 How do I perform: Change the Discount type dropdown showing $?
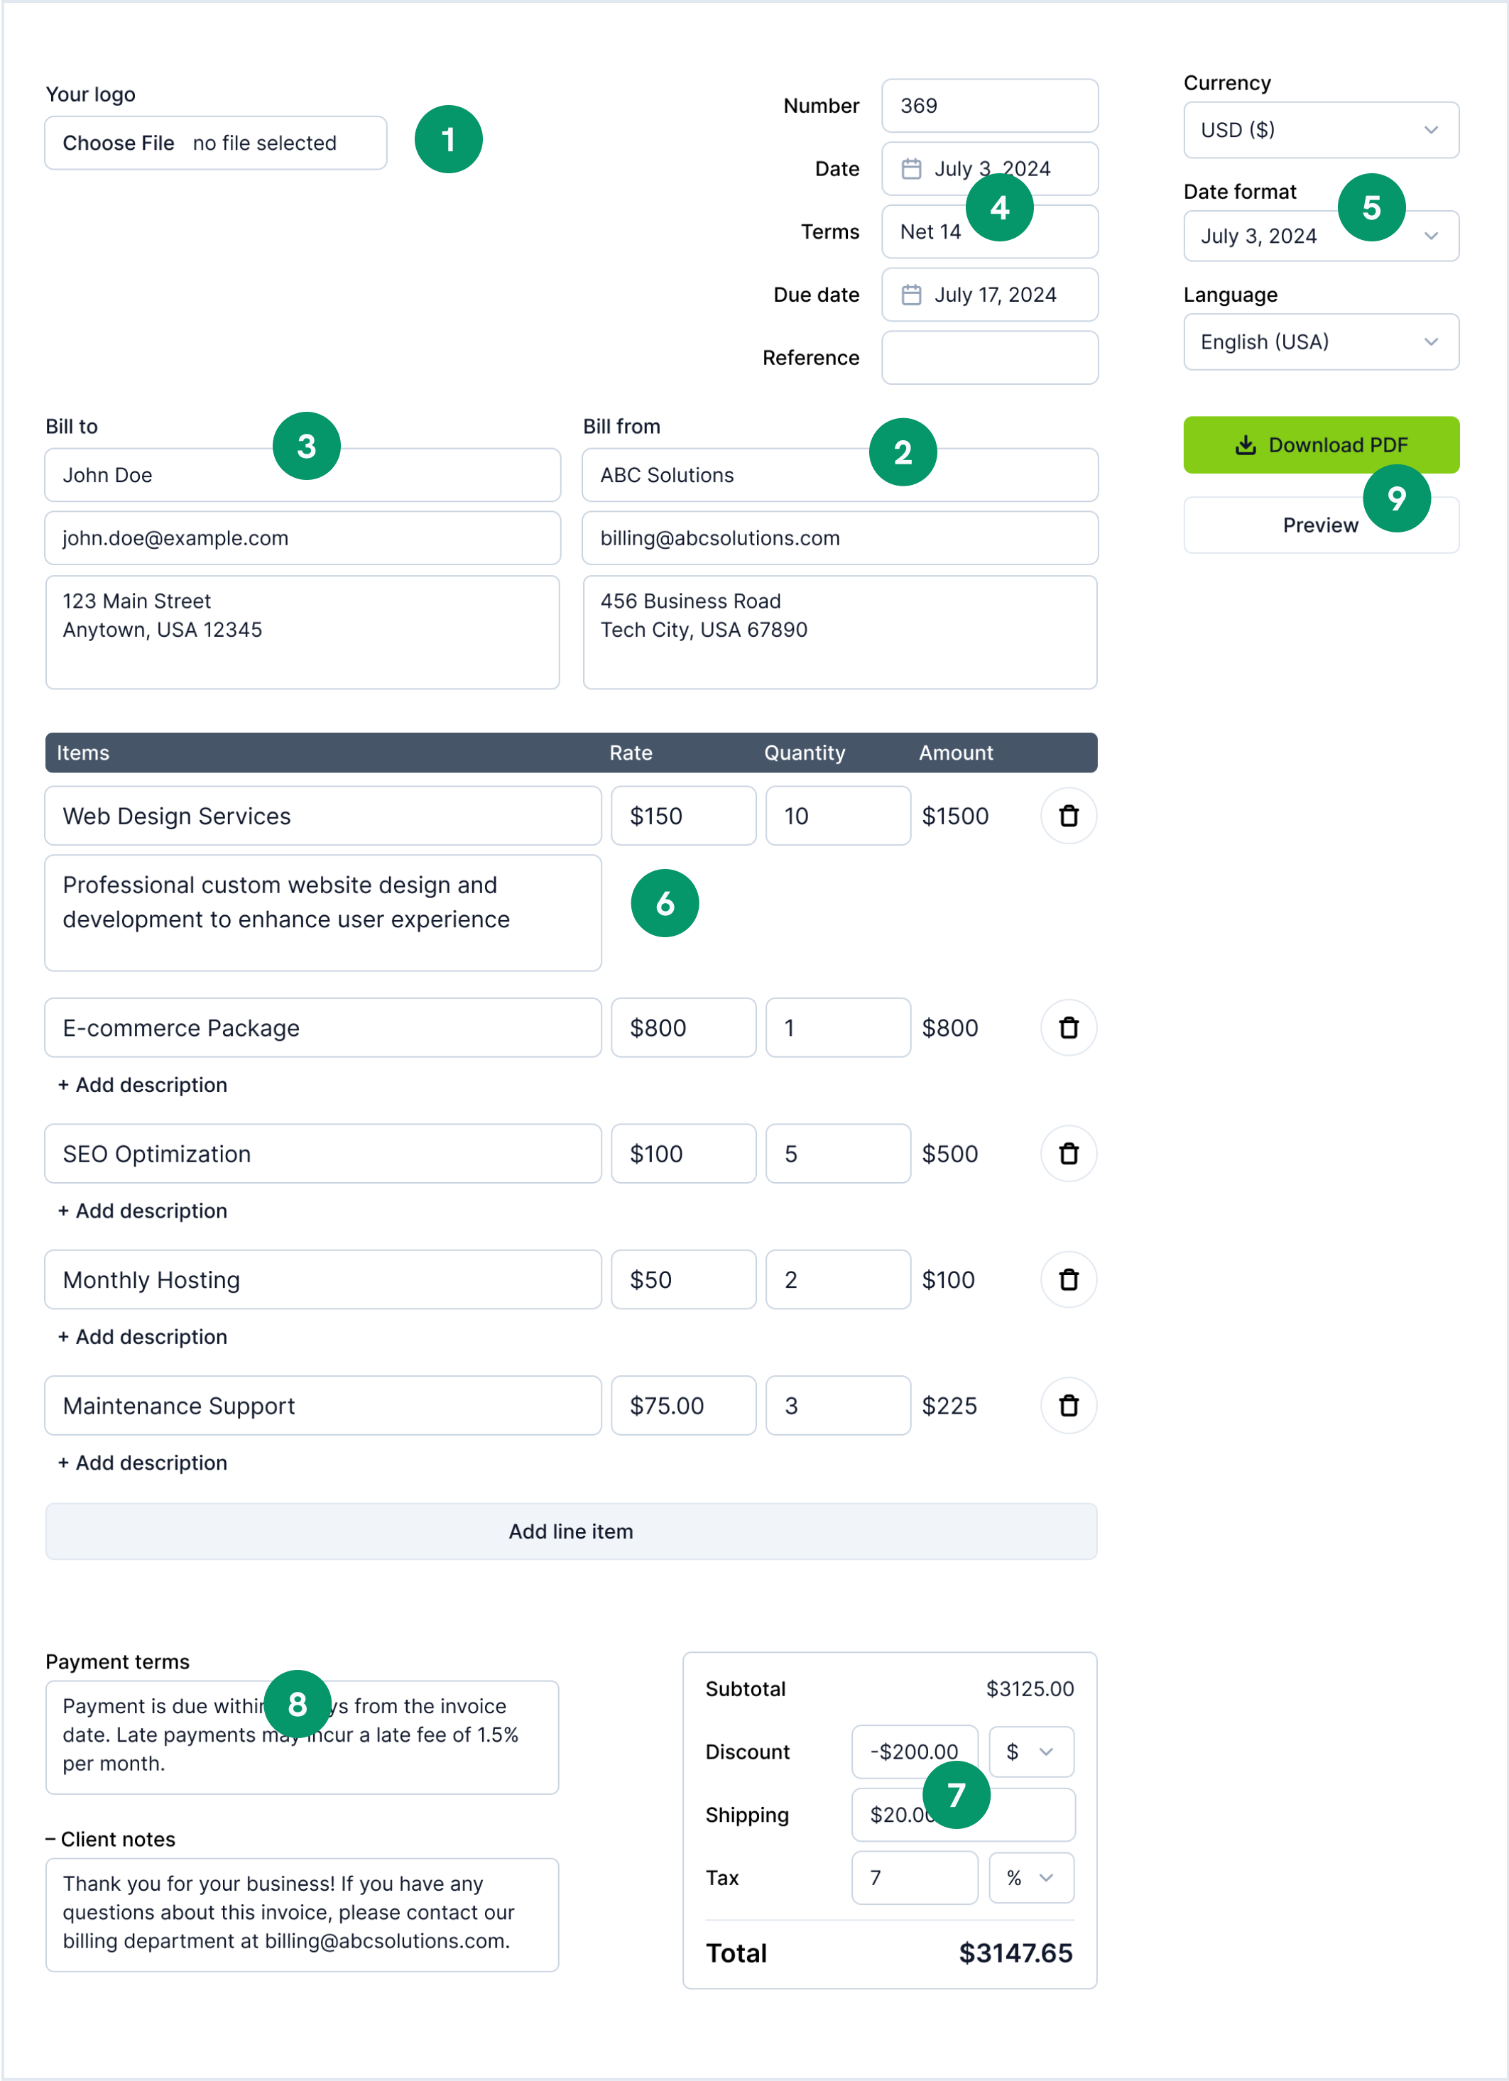[1032, 1752]
